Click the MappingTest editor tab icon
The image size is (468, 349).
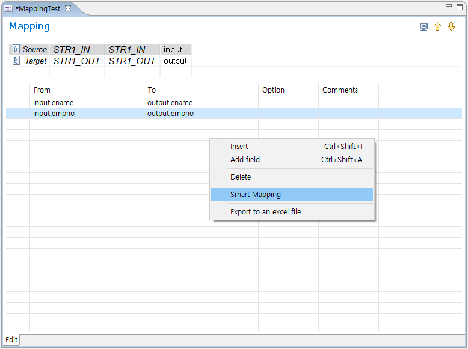click(x=8, y=8)
